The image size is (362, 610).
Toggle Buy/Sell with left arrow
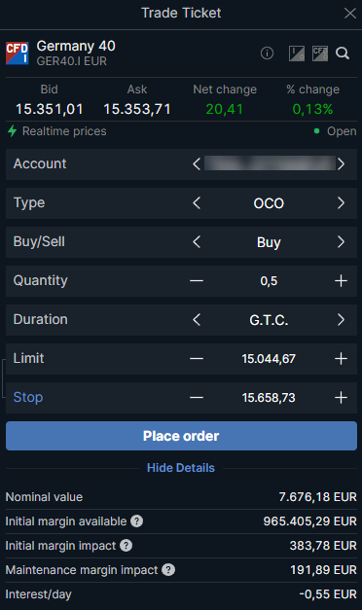(x=197, y=241)
